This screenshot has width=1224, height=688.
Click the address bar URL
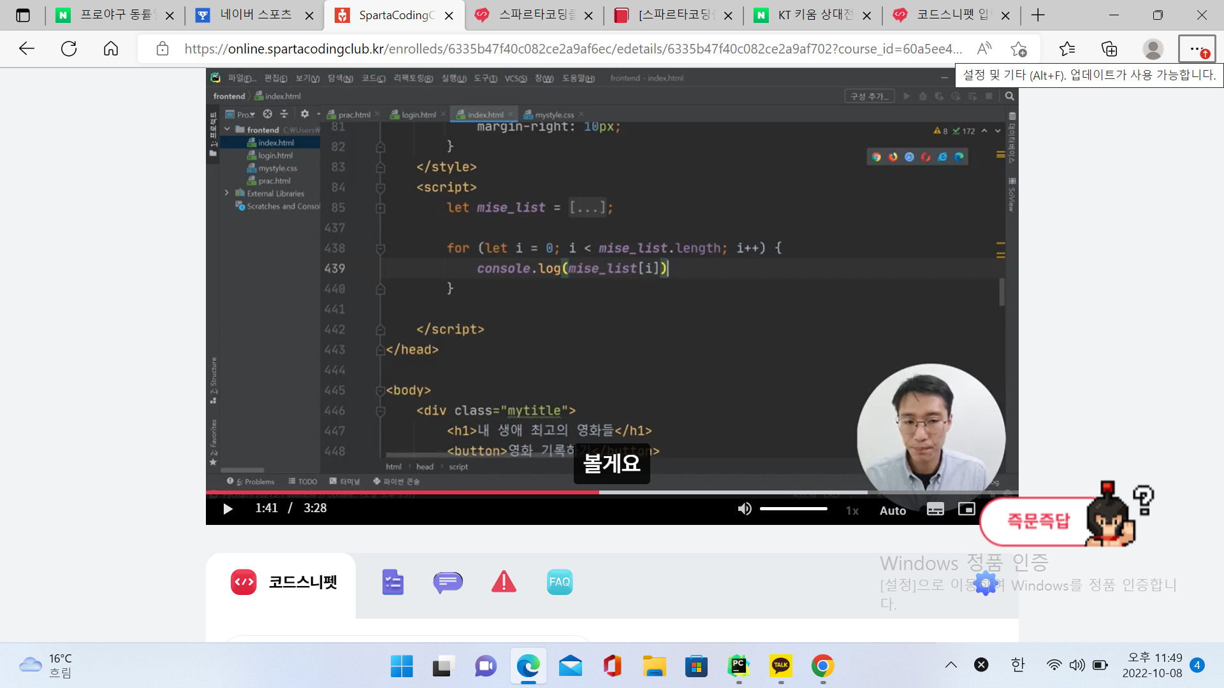572,49
